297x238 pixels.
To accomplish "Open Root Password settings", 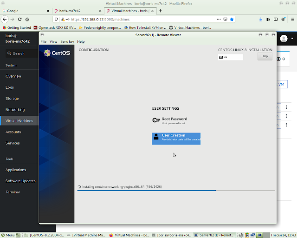I will tap(176, 120).
